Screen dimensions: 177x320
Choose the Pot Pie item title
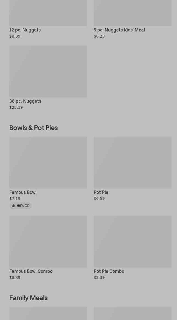tap(101, 192)
